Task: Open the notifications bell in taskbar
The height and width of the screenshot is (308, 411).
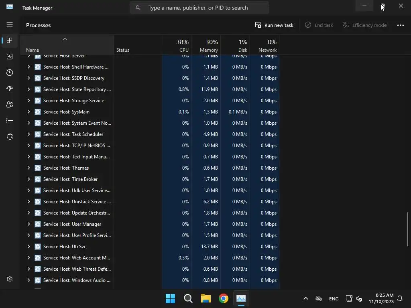Action: pyautogui.click(x=400, y=298)
